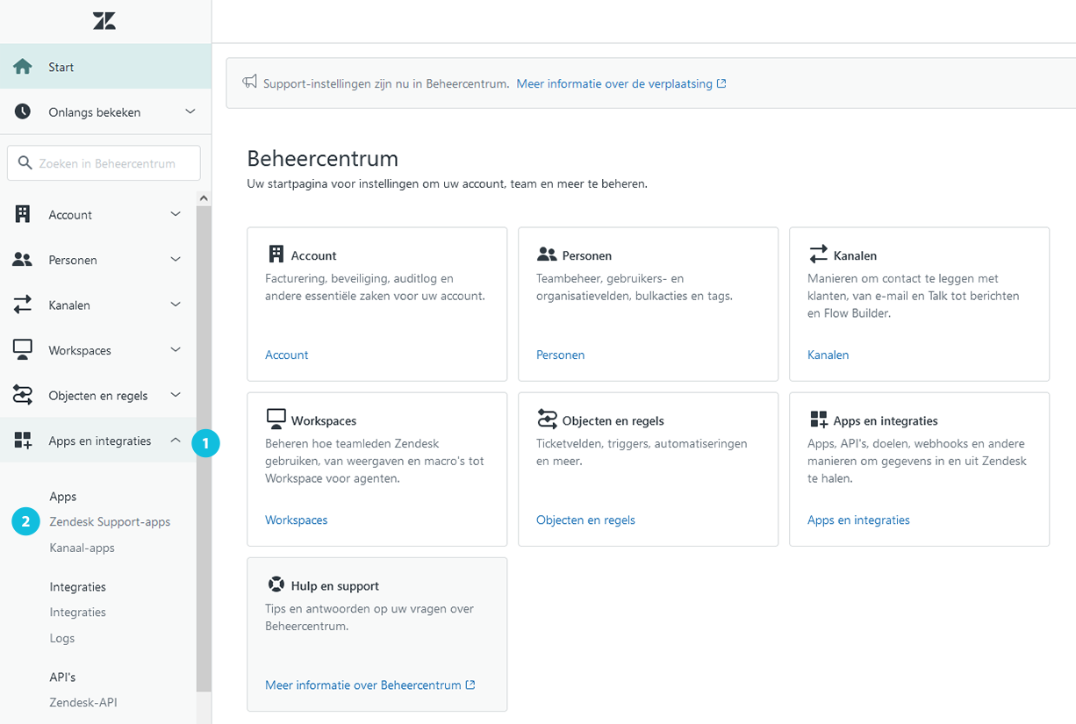Open the Apps en integraties card link
This screenshot has width=1076, height=724.
(x=859, y=520)
